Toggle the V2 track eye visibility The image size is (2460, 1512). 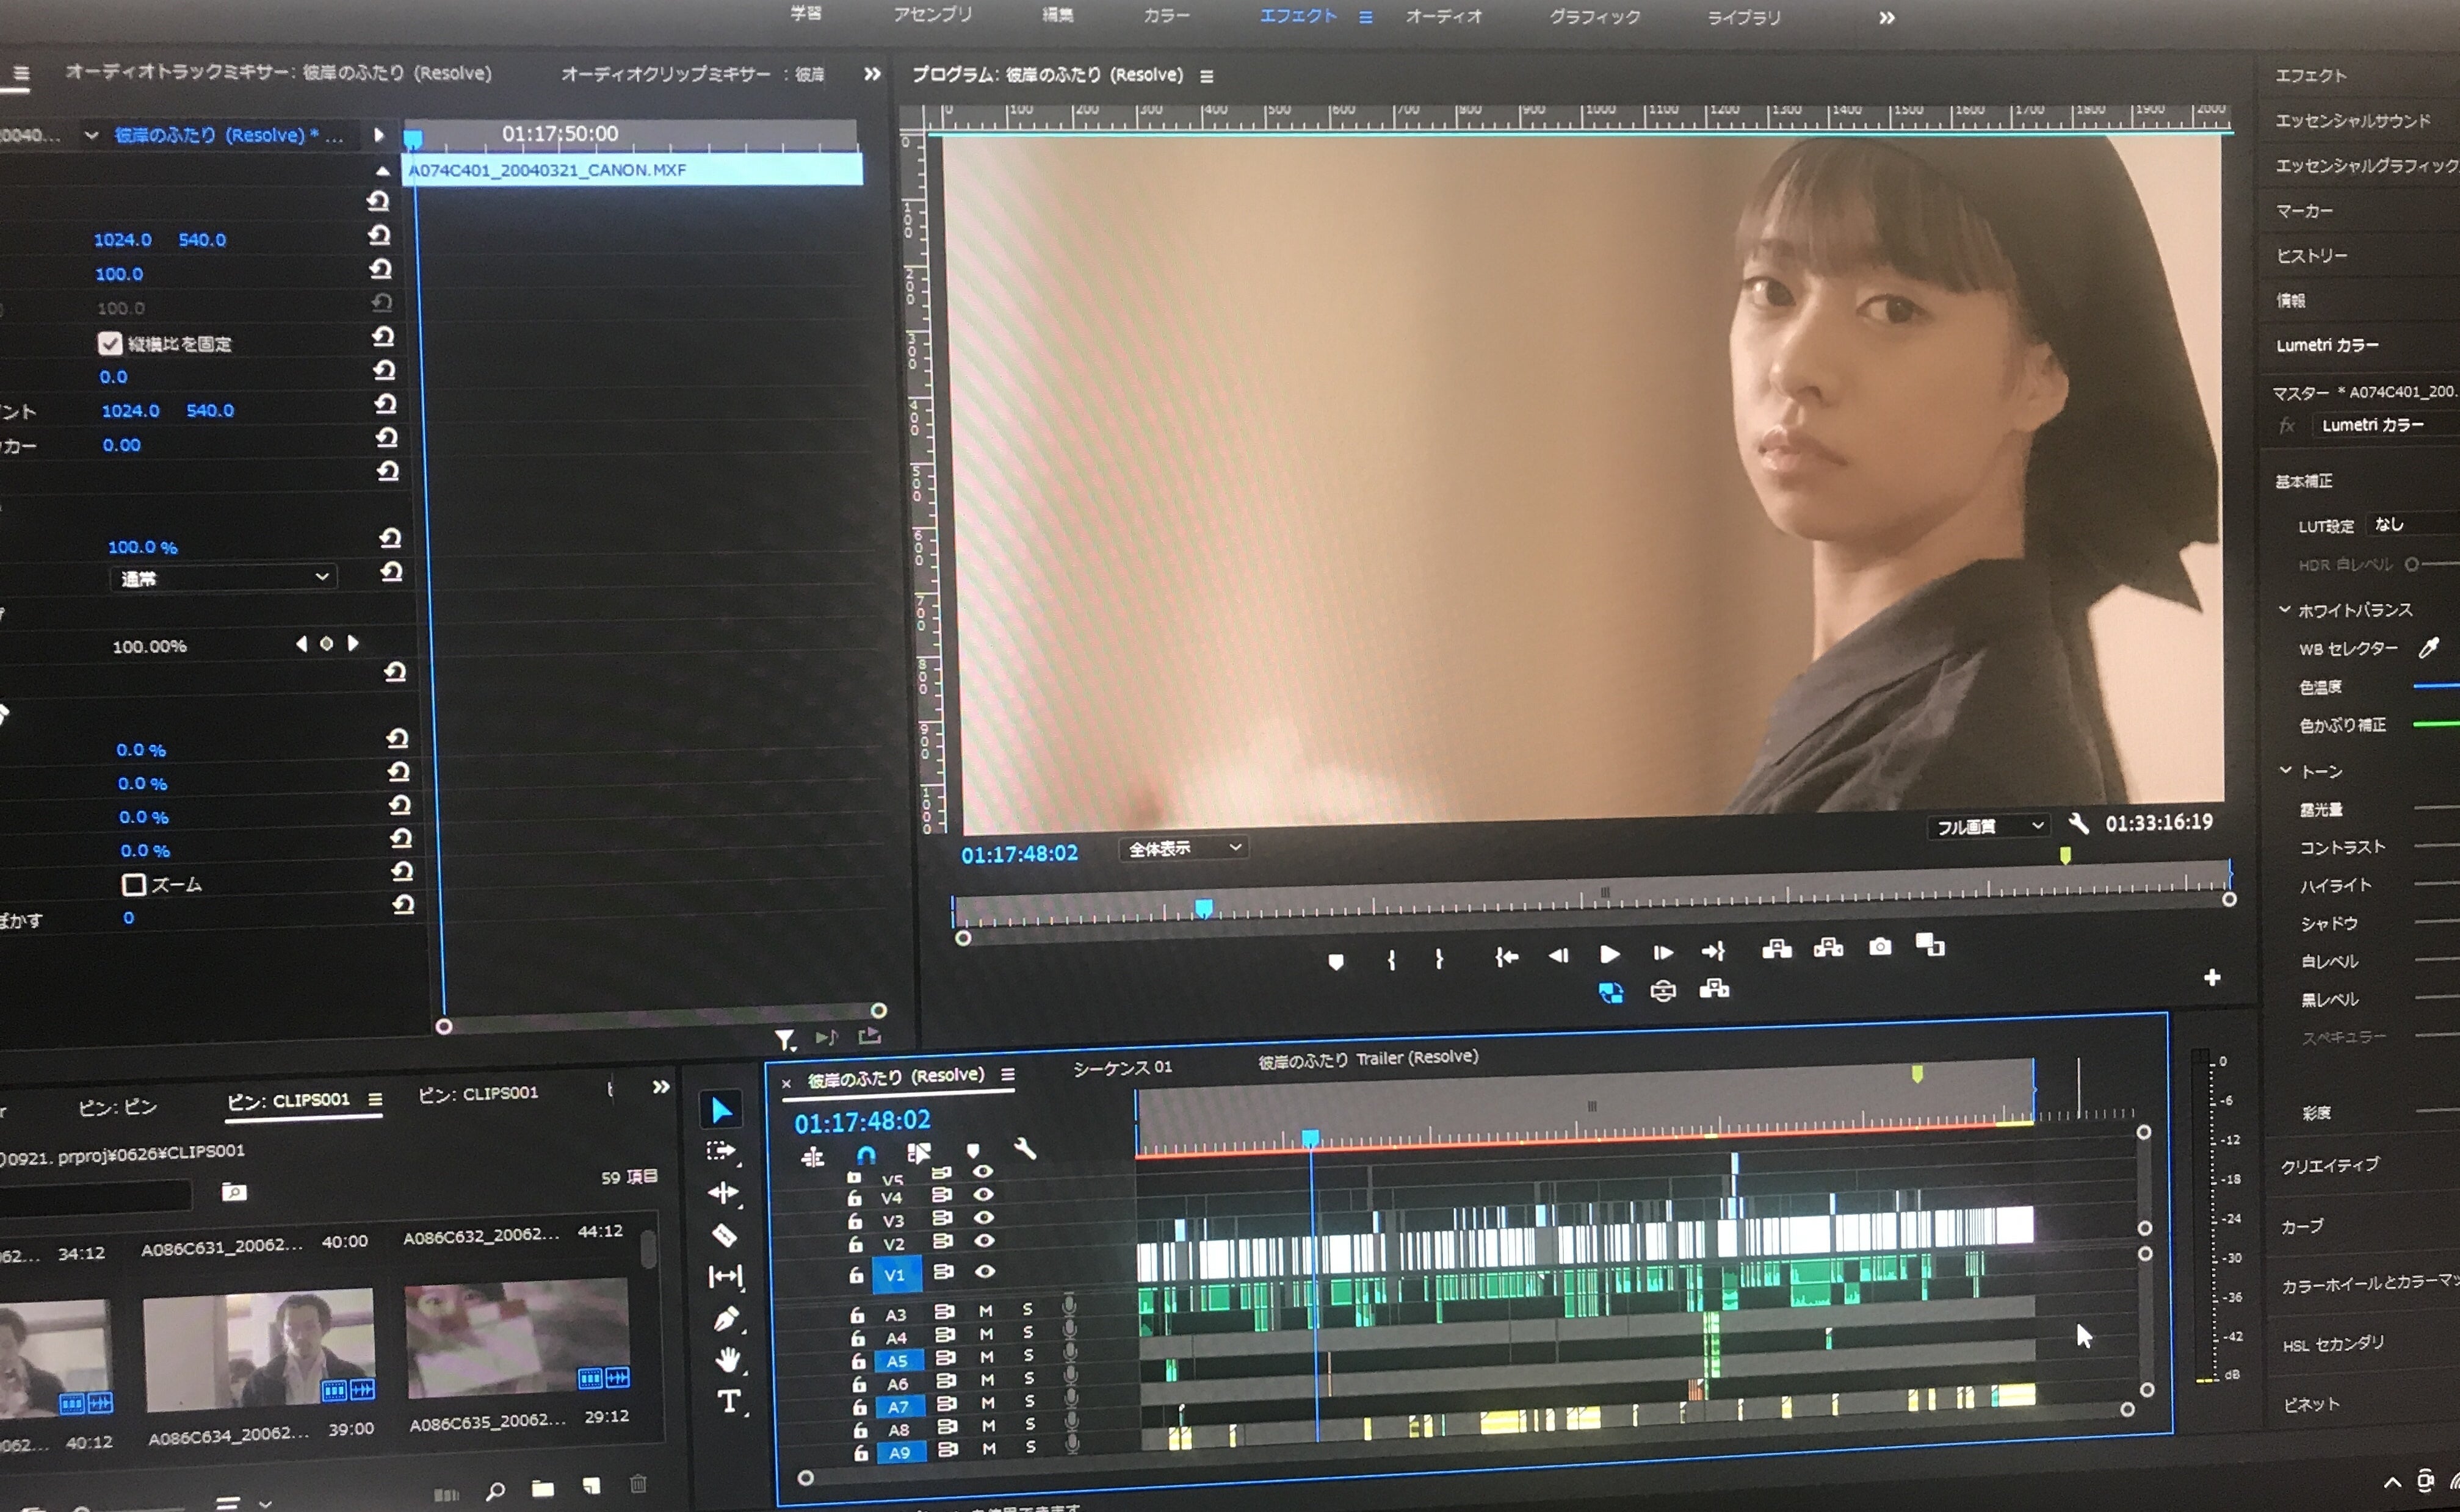pyautogui.click(x=985, y=1241)
